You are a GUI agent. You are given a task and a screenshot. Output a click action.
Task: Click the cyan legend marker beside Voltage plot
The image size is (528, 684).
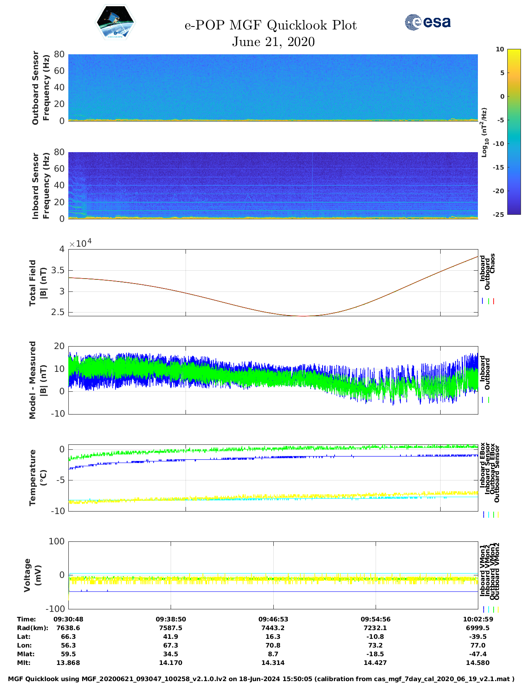[x=489, y=609]
